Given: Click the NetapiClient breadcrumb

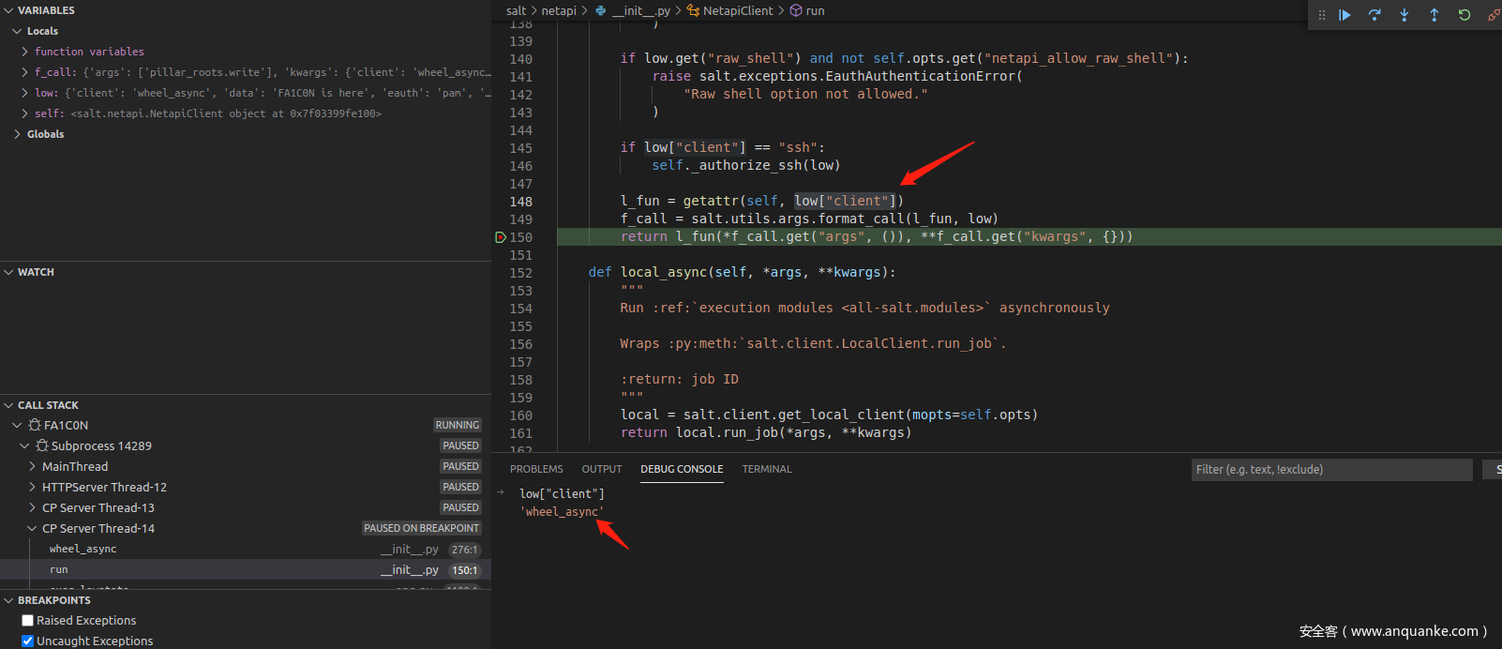Looking at the screenshot, I should coord(737,10).
